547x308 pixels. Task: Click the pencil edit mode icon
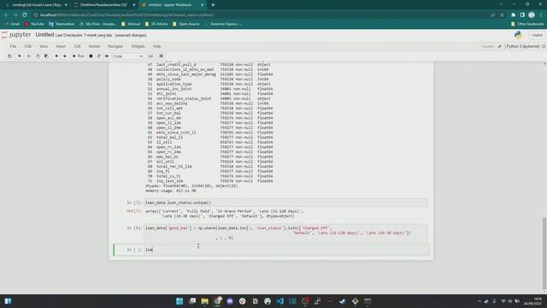[x=500, y=46]
